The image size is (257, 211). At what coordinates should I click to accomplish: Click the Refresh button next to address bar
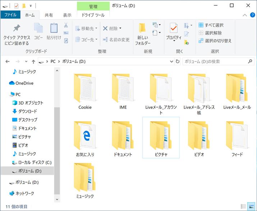click(178, 62)
